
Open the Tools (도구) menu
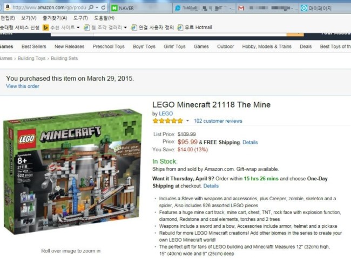80,18
